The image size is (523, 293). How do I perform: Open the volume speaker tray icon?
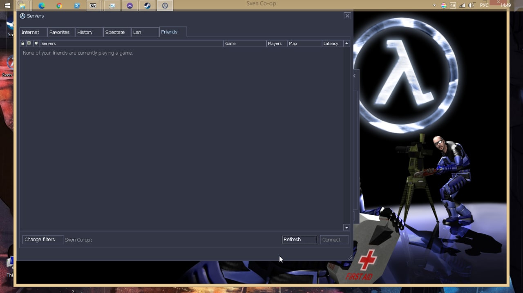pos(471,5)
